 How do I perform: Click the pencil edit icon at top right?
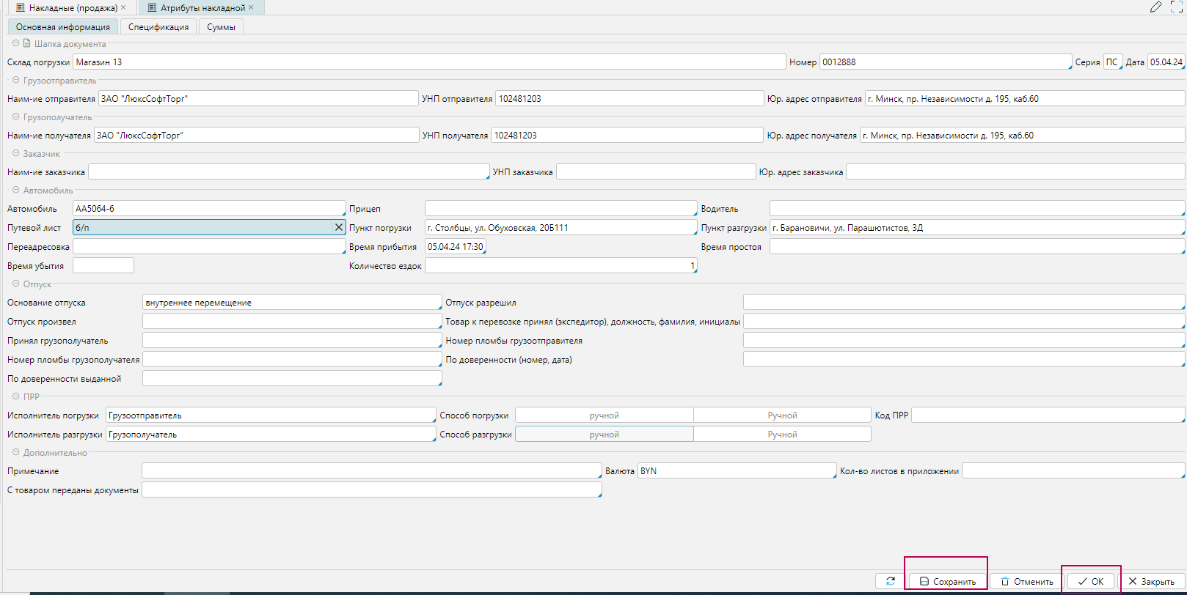point(1155,7)
